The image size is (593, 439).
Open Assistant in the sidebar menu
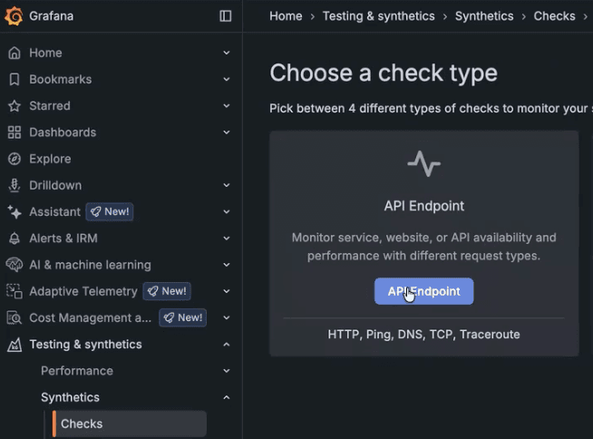tap(55, 212)
